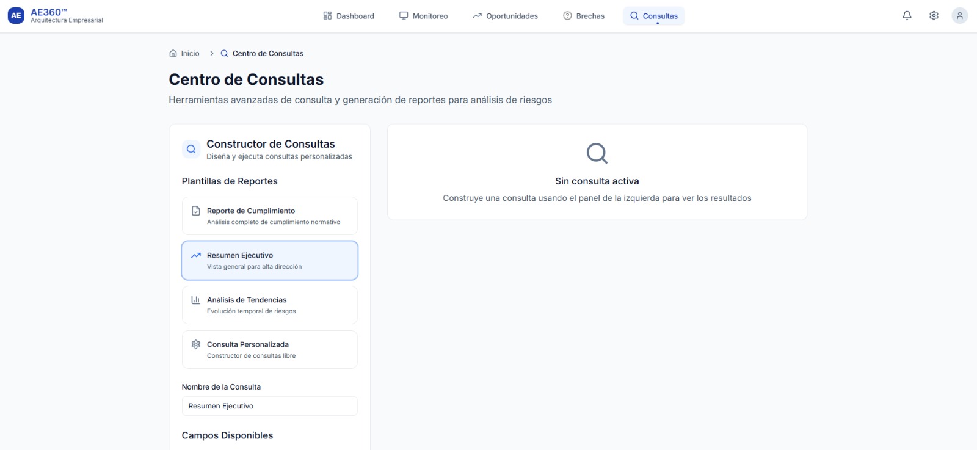Click the AE360 logo icon

tap(16, 16)
